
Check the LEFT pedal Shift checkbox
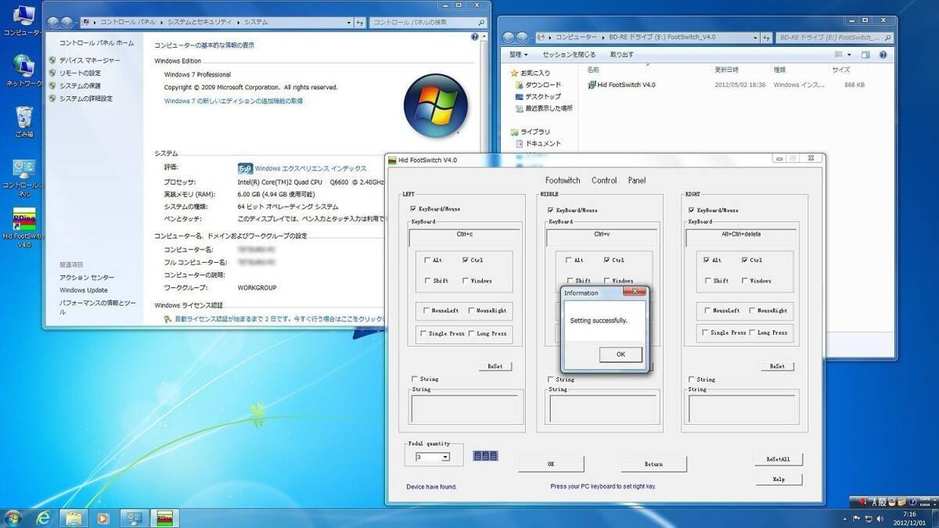pyautogui.click(x=427, y=281)
